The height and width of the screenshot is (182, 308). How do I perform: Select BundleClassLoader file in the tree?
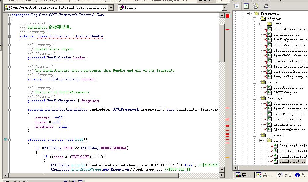(x=290, y=29)
